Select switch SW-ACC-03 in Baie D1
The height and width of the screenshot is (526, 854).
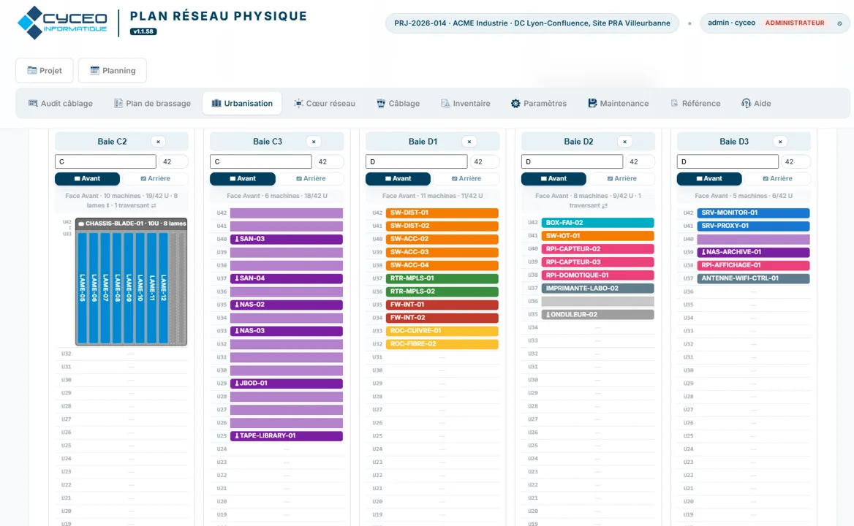pyautogui.click(x=442, y=252)
